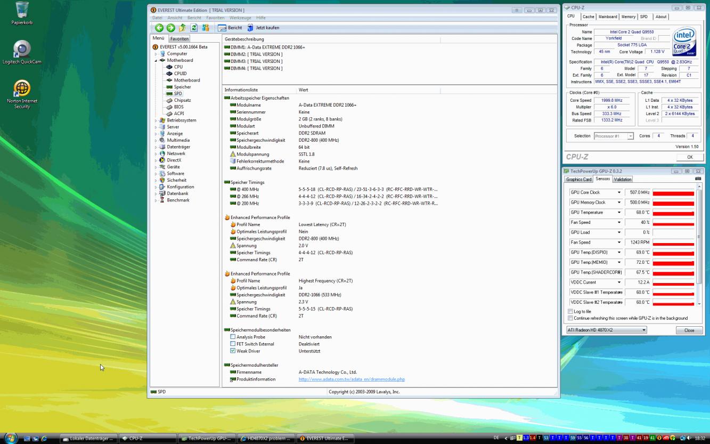Viewport: 710px width, 444px height.
Task: Switch to GPU-Z Graphics Card tab
Action: [x=579, y=180]
